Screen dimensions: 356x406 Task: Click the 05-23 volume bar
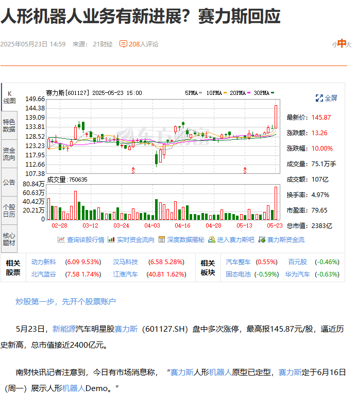tap(276, 203)
